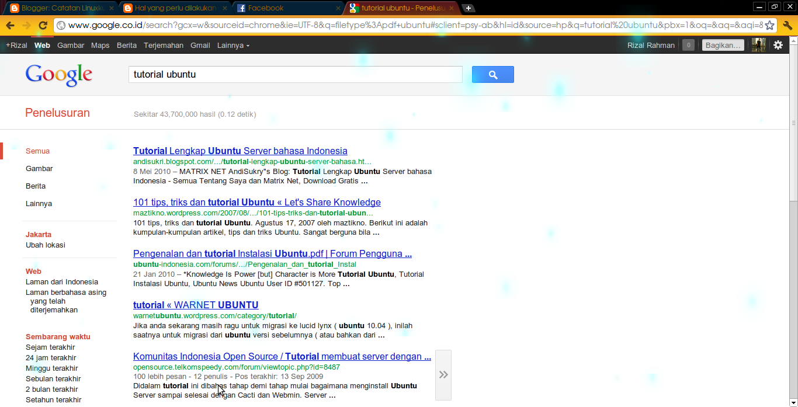
Task: Open Pengenalan dan tutorial Instalasi Ubuntu.pdf result
Action: pyautogui.click(x=273, y=253)
